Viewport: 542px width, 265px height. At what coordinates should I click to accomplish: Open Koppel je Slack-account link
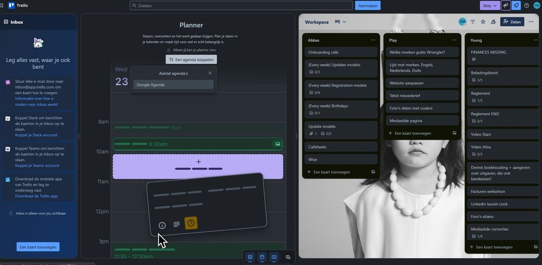tap(36, 135)
